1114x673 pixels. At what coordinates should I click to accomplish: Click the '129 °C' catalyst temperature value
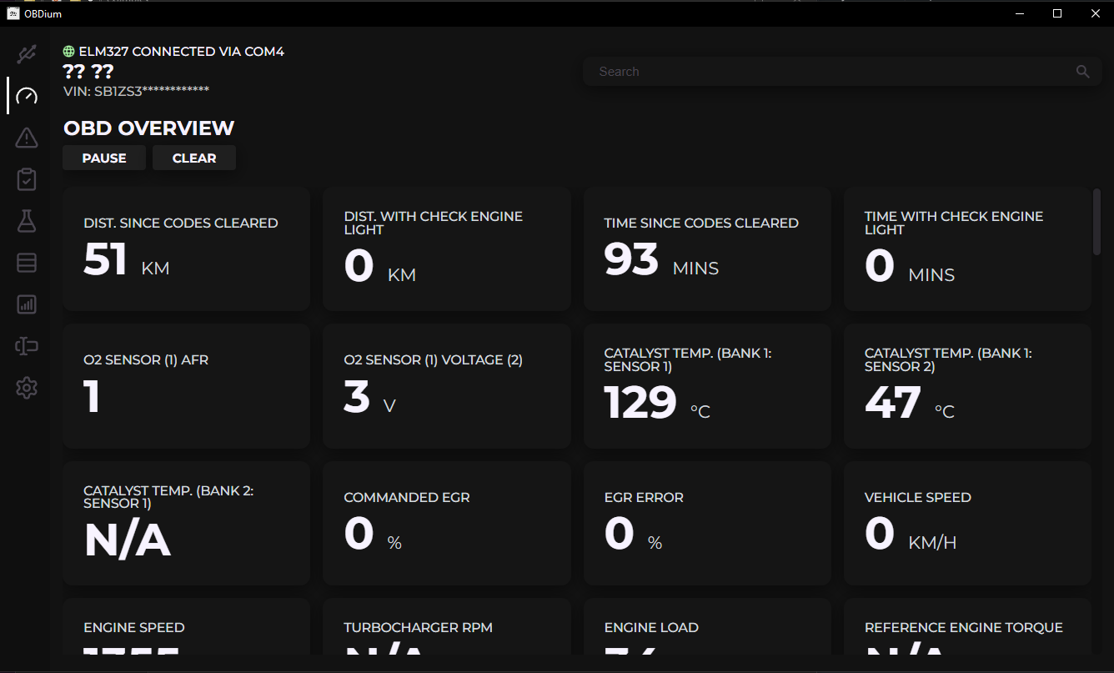(x=657, y=404)
